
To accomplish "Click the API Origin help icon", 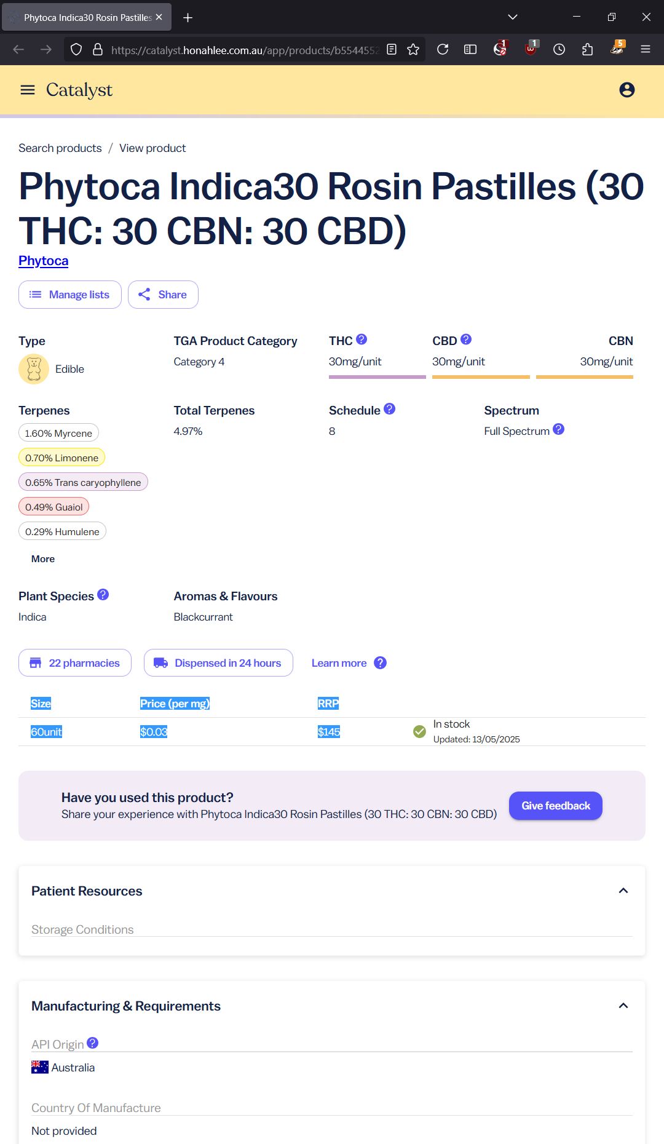I will (93, 1043).
